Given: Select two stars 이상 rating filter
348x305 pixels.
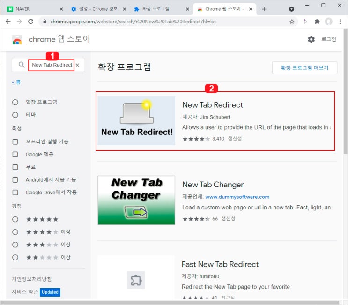Looking at the screenshot, I should coord(15,257).
